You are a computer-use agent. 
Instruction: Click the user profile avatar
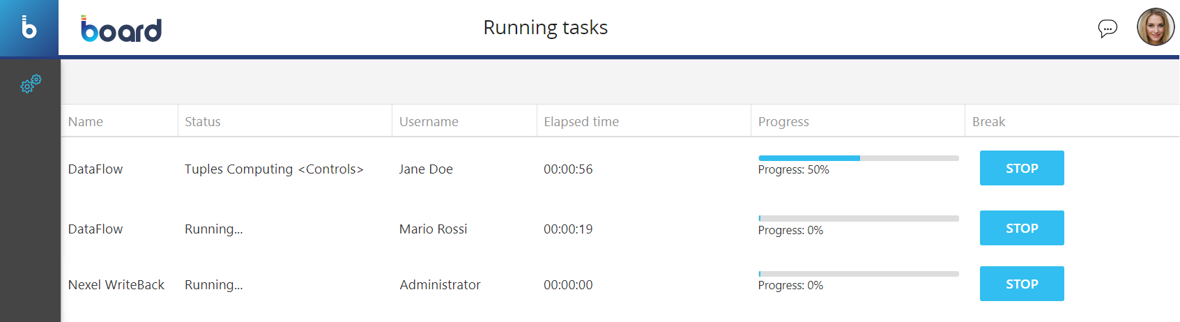(1156, 27)
